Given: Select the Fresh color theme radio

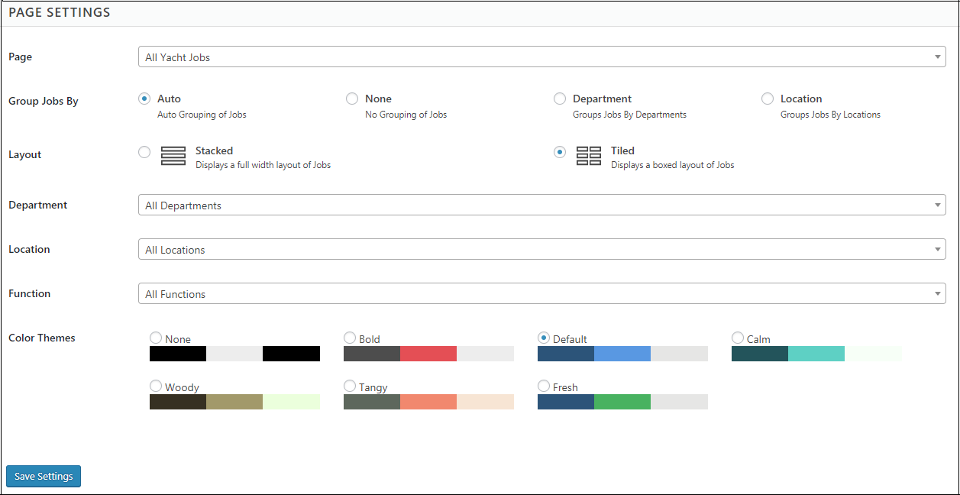Looking at the screenshot, I should click(x=544, y=386).
